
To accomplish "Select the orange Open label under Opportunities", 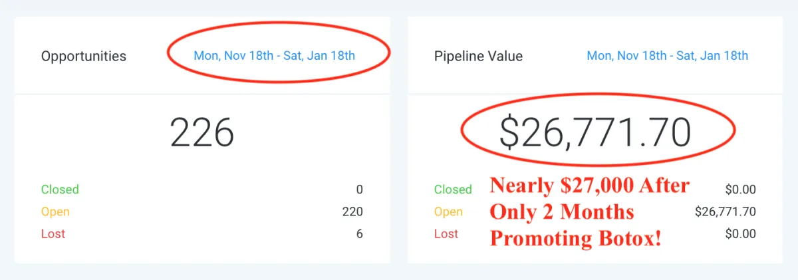I will click(x=55, y=212).
